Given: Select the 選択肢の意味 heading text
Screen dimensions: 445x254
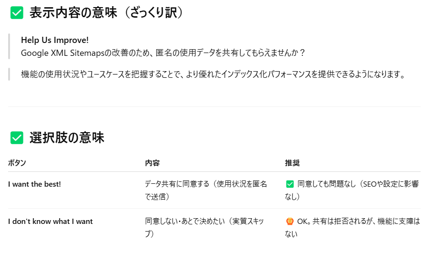Looking at the screenshot, I should coord(67,138).
